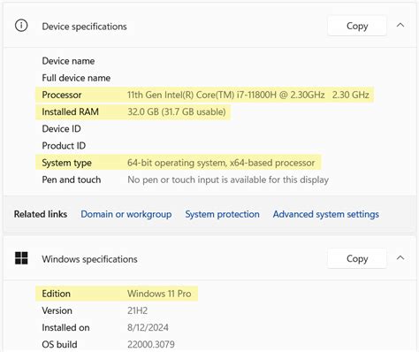Collapse the Device specifications section
The image size is (419, 352).
[x=400, y=26]
